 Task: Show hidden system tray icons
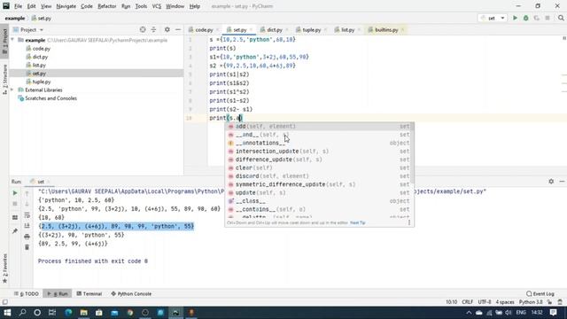(469, 313)
